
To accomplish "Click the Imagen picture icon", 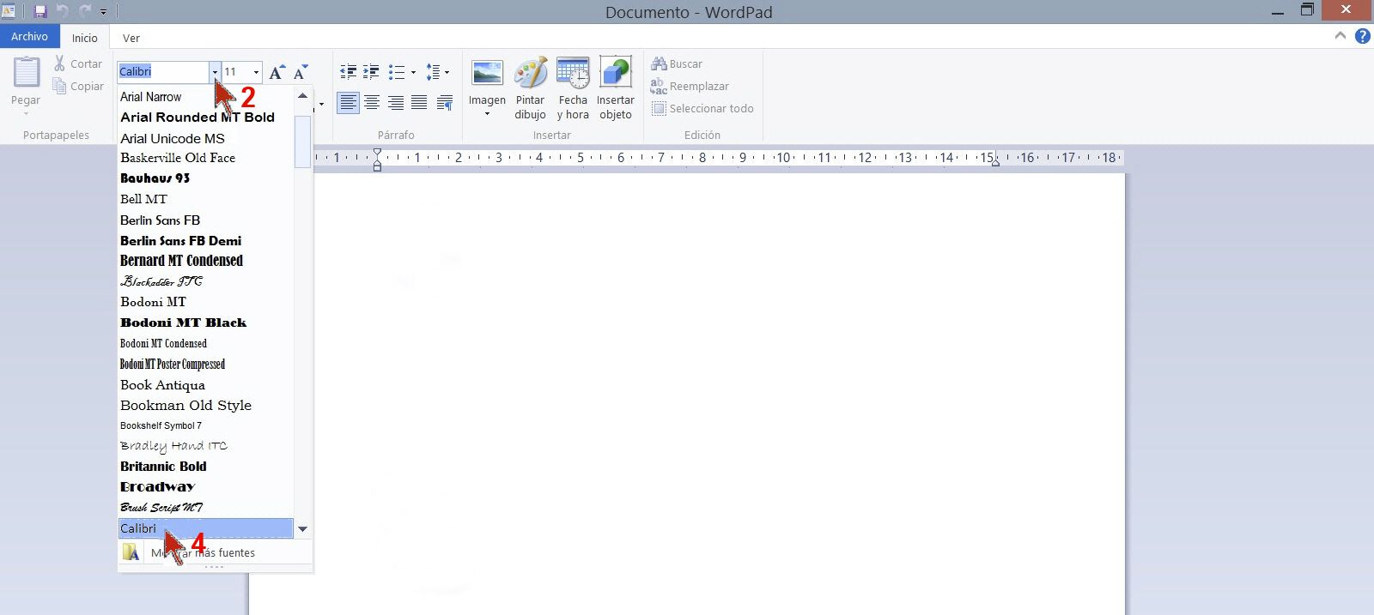I will click(487, 75).
